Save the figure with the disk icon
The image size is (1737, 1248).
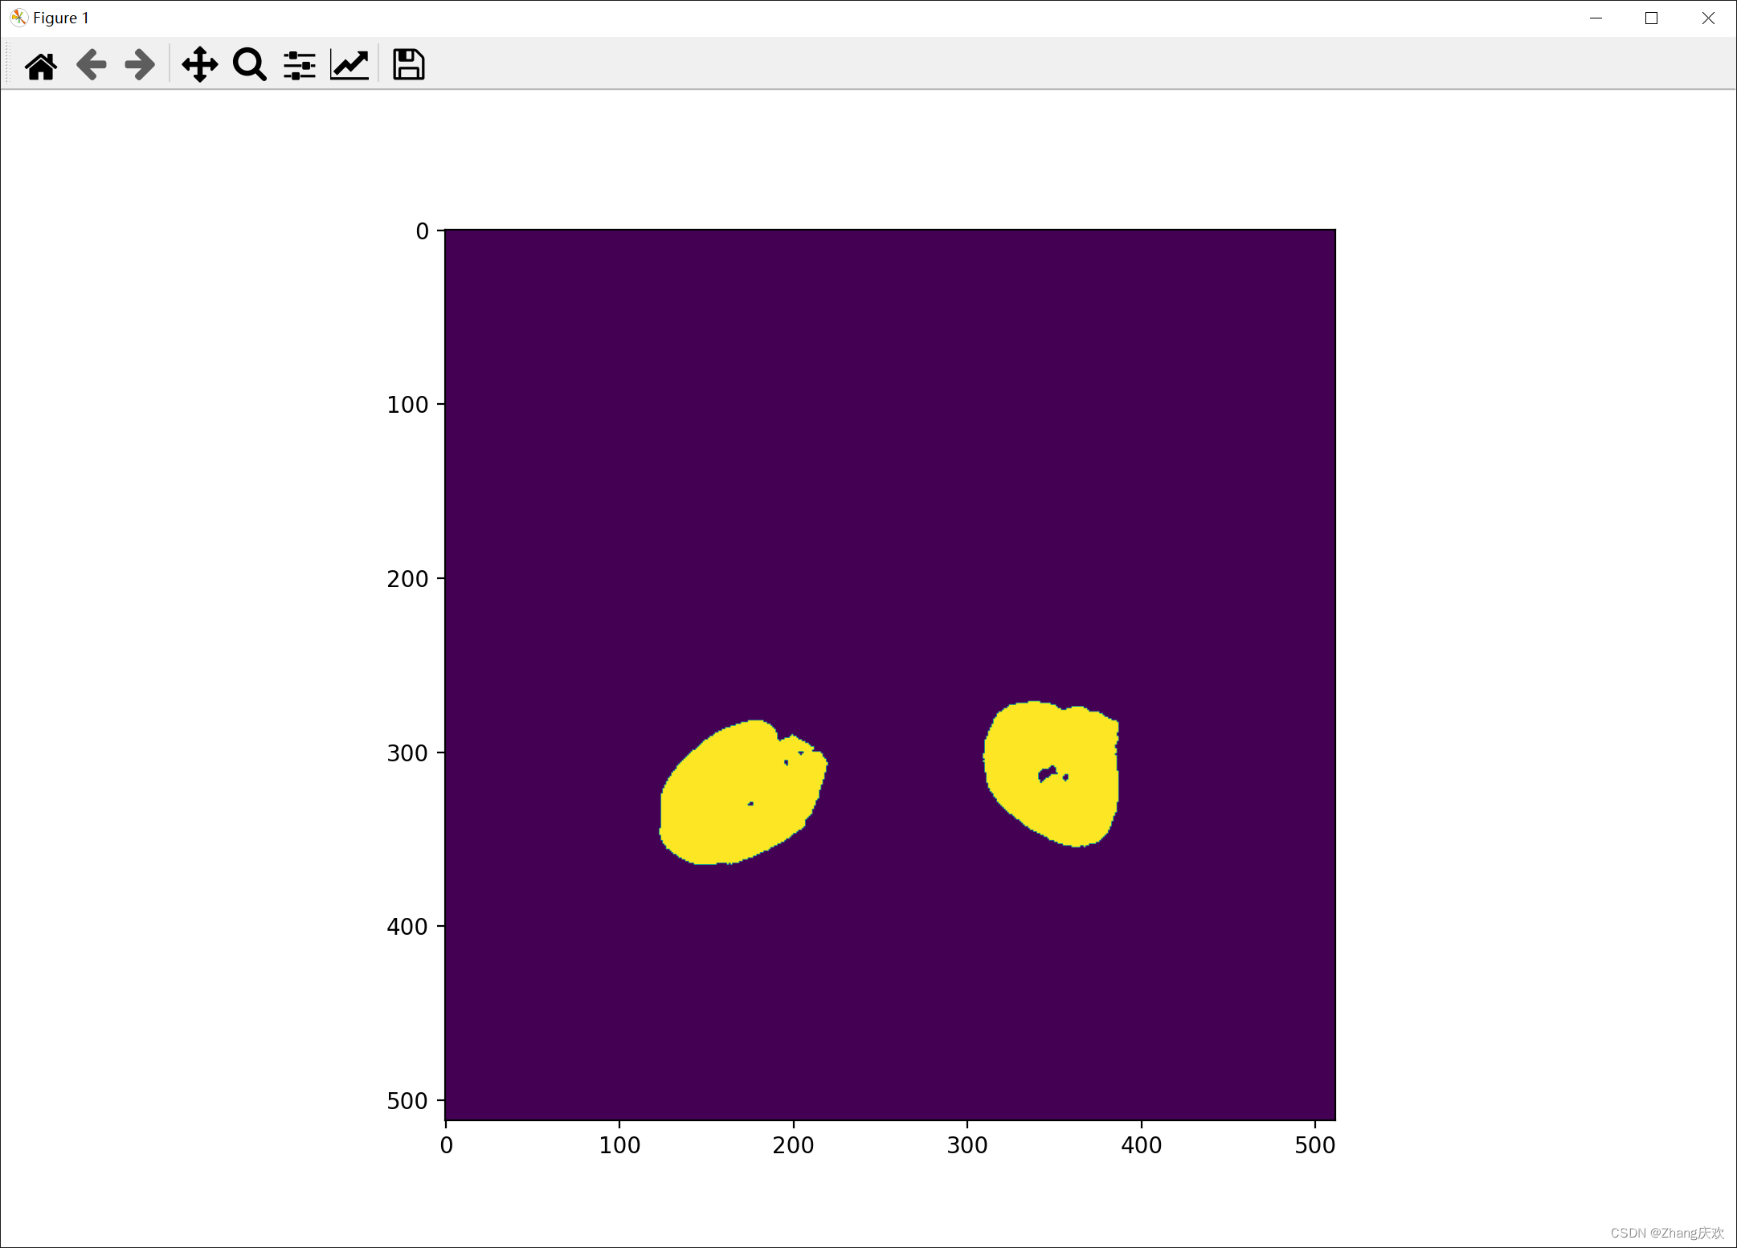tap(408, 64)
